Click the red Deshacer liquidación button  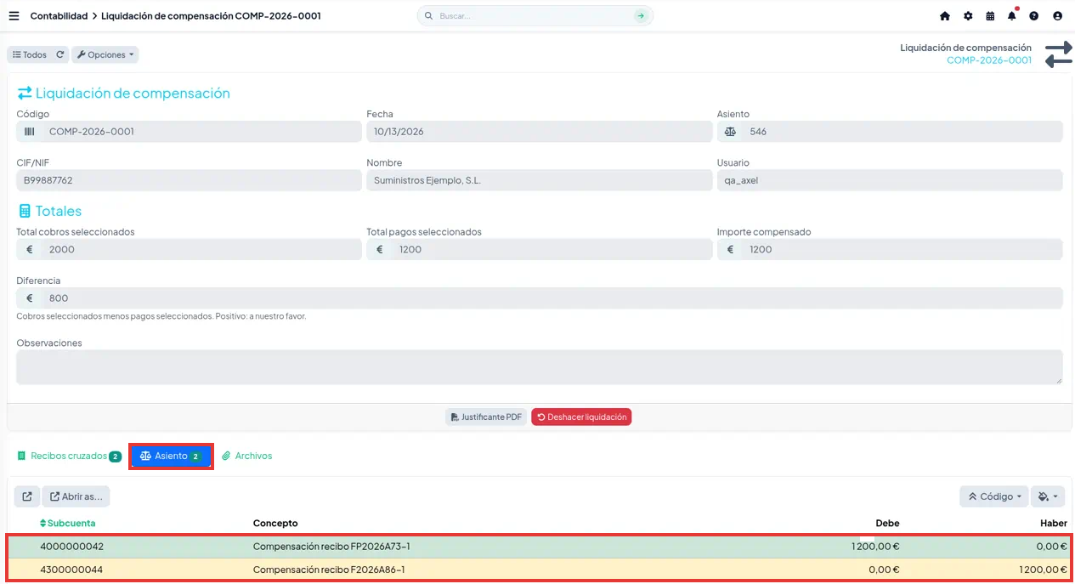click(x=581, y=417)
